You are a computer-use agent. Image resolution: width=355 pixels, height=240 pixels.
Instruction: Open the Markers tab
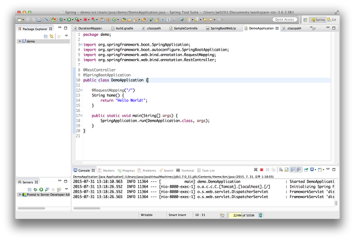[106, 171]
